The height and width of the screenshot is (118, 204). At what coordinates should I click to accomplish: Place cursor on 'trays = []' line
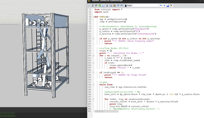click(x=105, y=50)
